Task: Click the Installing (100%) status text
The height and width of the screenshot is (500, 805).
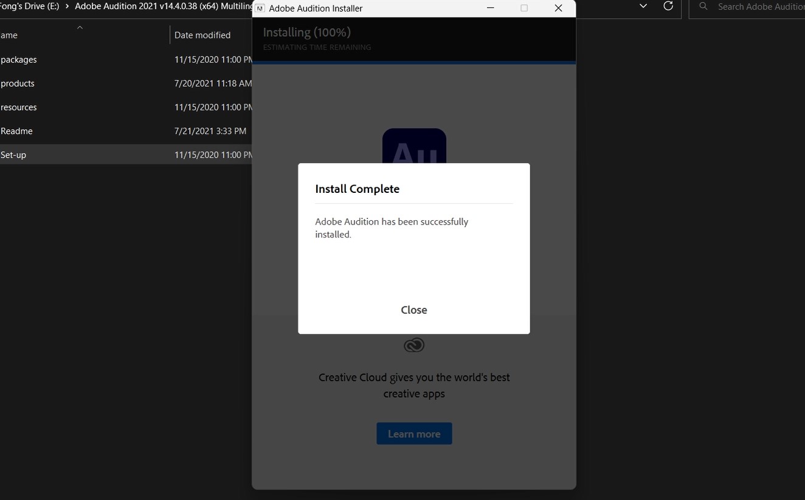Action: [x=307, y=32]
